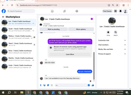The height and width of the screenshot is (95, 131).
Task: View site information icon in address bar
Action: click(18, 5)
